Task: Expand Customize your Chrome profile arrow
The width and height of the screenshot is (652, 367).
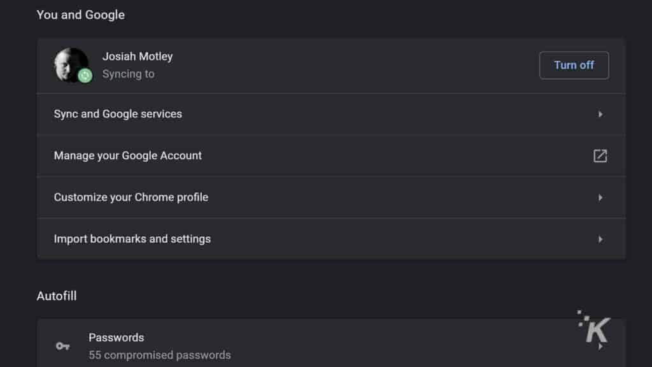Action: 600,198
